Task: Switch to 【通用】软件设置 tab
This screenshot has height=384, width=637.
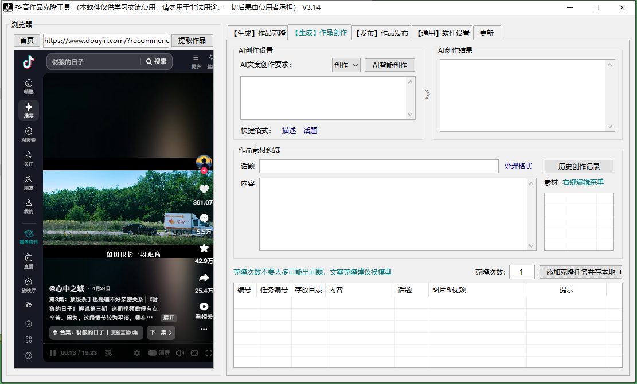Action: 442,33
